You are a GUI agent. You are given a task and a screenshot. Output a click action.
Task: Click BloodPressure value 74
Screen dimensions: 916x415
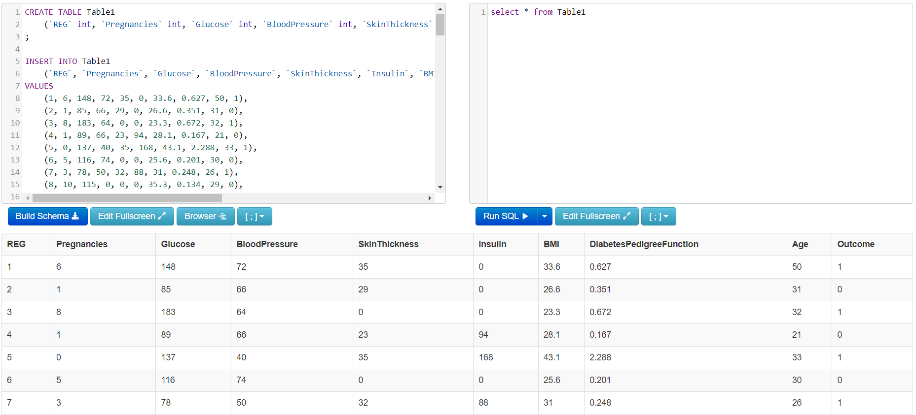[241, 380]
